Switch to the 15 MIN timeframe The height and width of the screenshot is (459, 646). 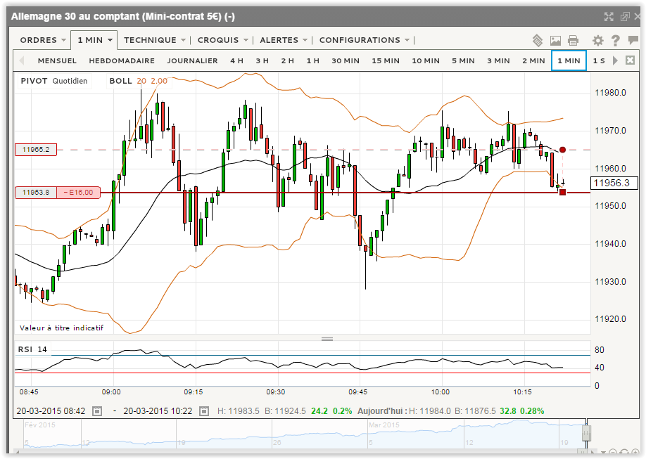tap(386, 60)
